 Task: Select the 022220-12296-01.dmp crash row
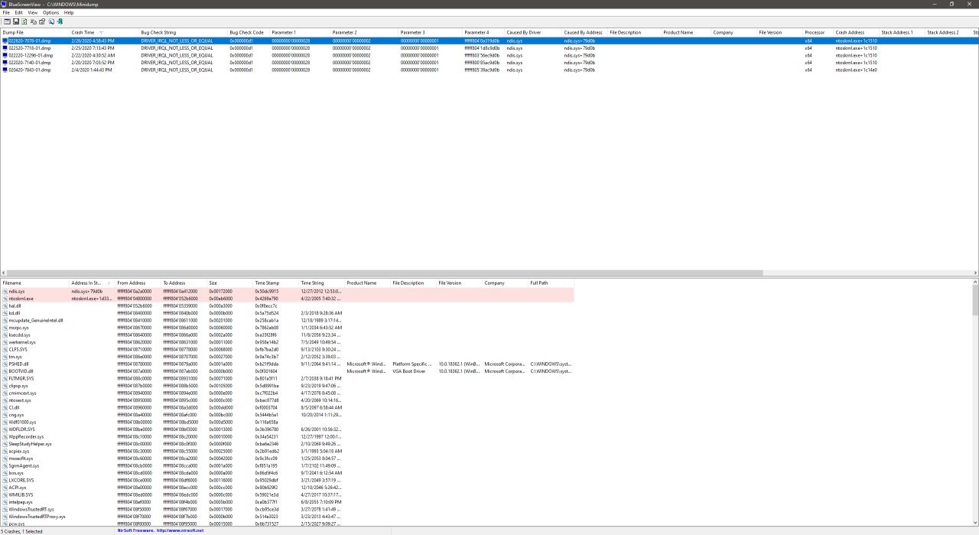click(x=489, y=55)
